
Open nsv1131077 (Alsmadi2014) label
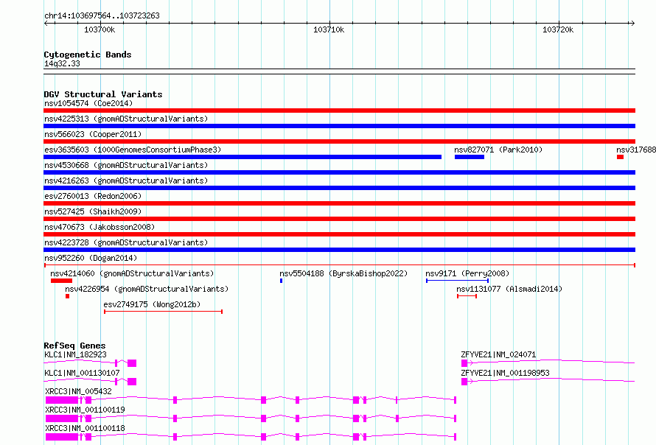click(x=509, y=289)
